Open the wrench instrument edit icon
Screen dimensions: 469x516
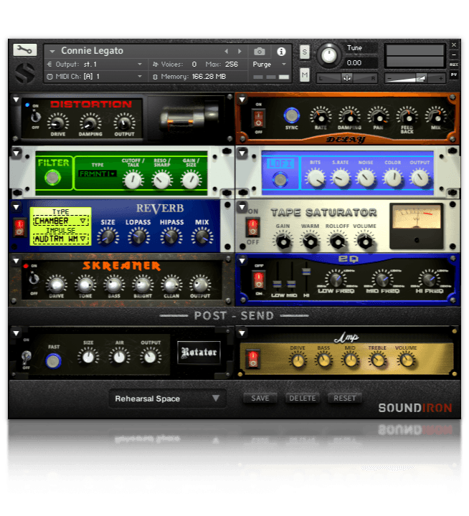coord(25,49)
